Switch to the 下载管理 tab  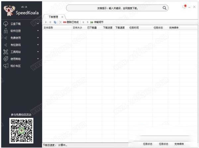(53, 17)
